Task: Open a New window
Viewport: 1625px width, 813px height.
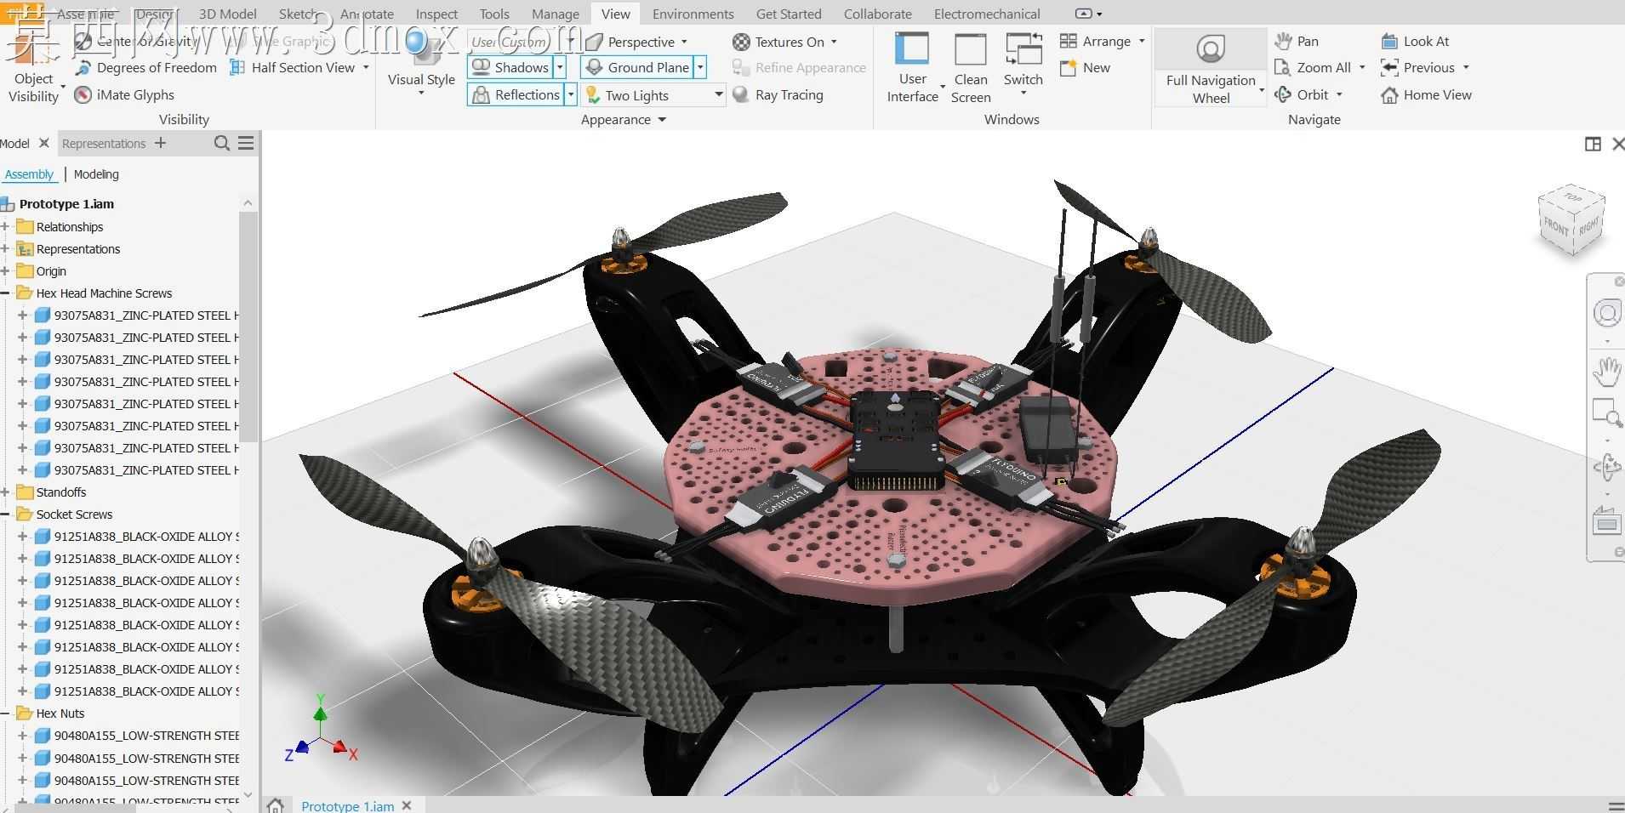Action: (1085, 68)
